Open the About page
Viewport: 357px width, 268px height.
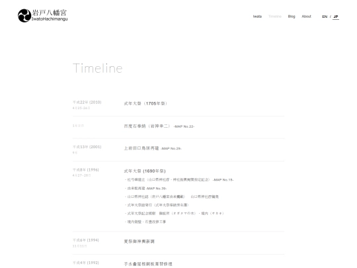(x=306, y=17)
